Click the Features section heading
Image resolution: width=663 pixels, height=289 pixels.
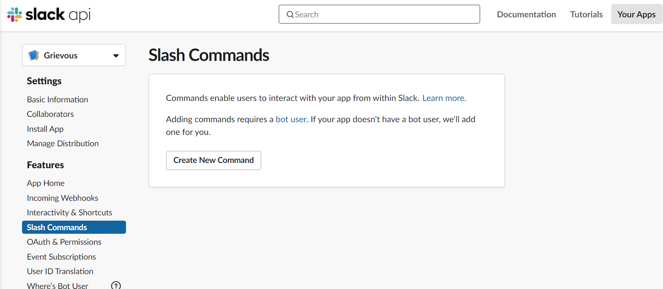click(45, 165)
